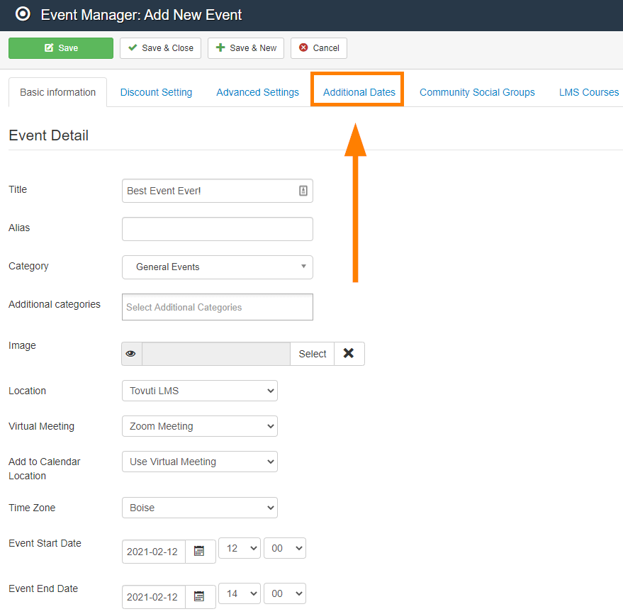Screen dimensions: 623x614
Task: Clear the image with the X icon
Action: [x=349, y=354]
